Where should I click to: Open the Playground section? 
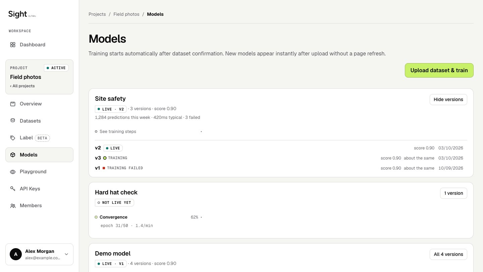click(39, 172)
